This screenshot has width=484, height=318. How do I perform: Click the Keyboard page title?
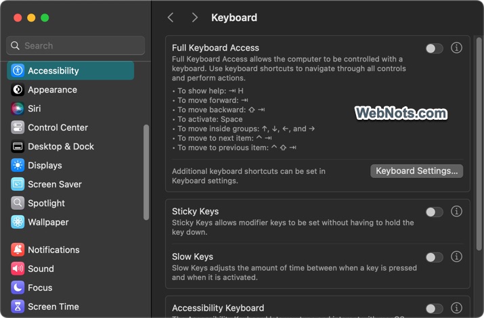pos(234,18)
